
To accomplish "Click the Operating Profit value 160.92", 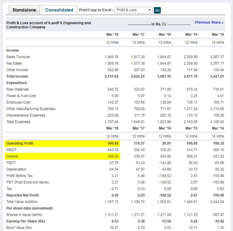I will pyautogui.click(x=113, y=143).
